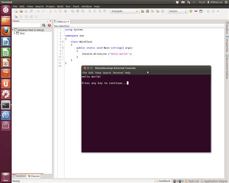Click inside the External Console terminal area
The image size is (229, 183).
pos(146,113)
